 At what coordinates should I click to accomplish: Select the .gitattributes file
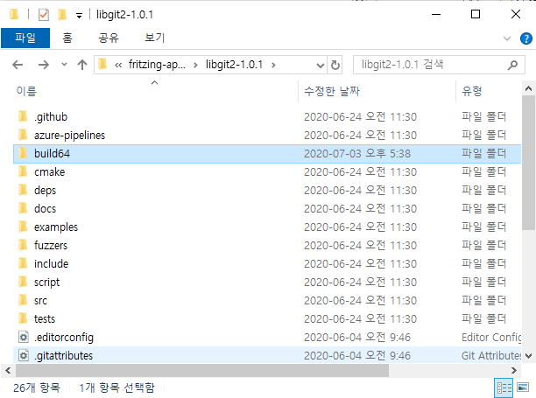point(267,355)
